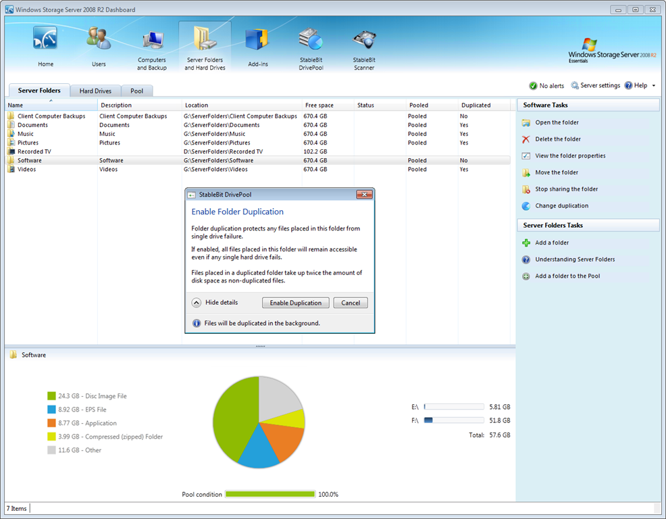Viewport: 666px width, 519px height.
Task: Click the yellow Compressed Folder swatch
Action: coord(51,437)
